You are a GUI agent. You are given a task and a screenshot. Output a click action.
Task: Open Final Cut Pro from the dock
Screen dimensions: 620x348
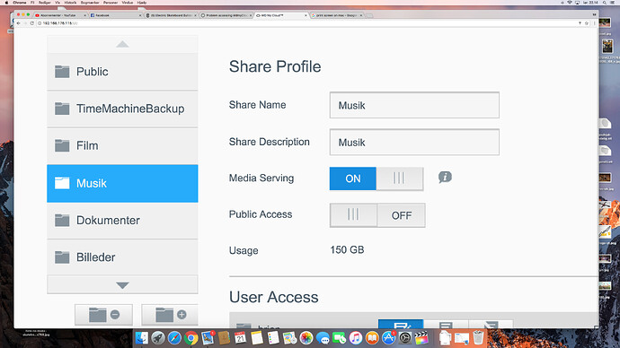pos(421,338)
